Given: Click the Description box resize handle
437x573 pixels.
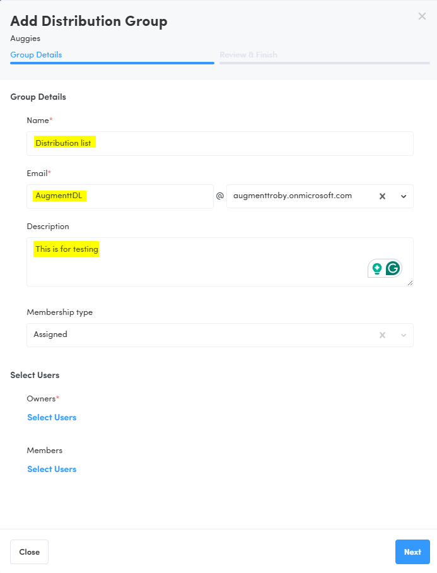Looking at the screenshot, I should [411, 283].
